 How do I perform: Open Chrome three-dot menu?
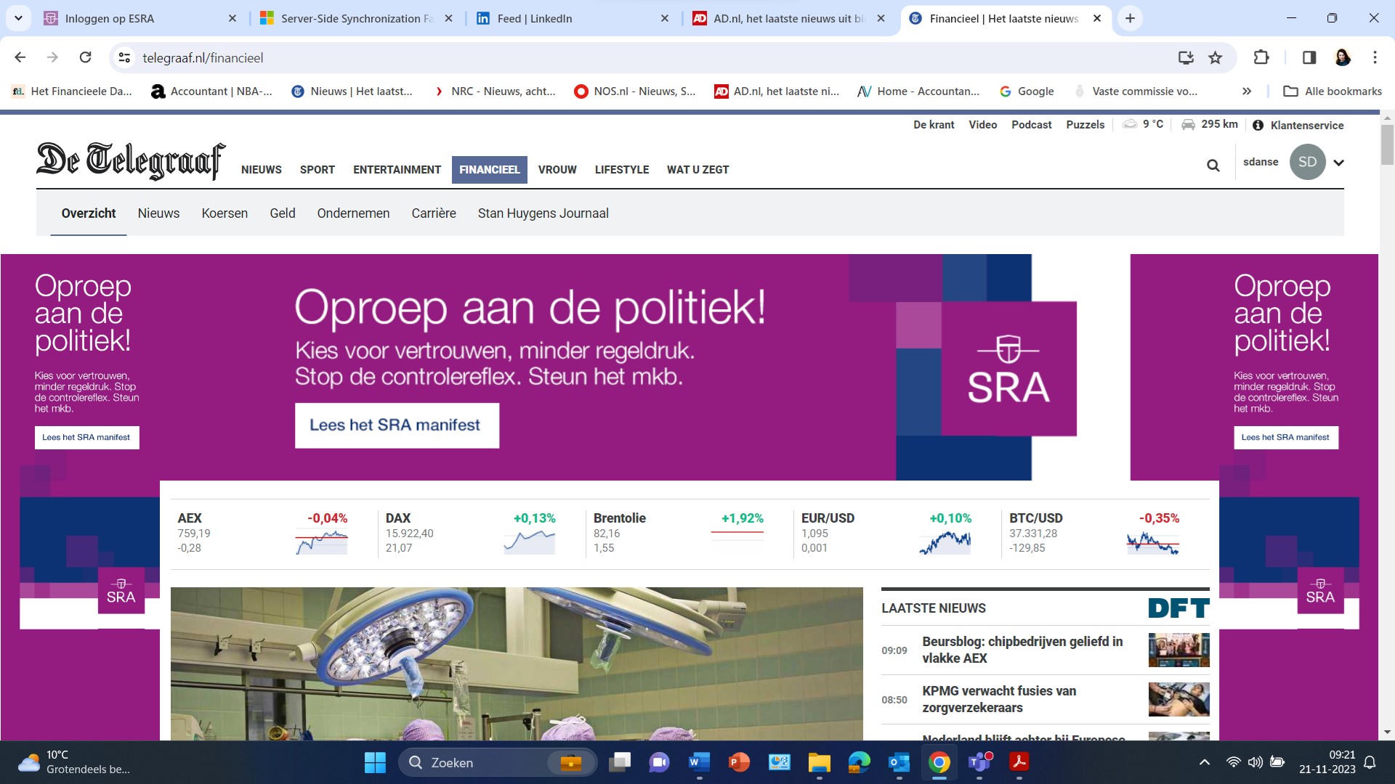[x=1375, y=57]
